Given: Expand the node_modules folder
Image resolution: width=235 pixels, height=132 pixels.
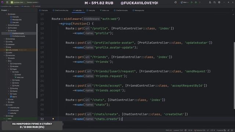Looking at the screenshot, I should (4, 50).
